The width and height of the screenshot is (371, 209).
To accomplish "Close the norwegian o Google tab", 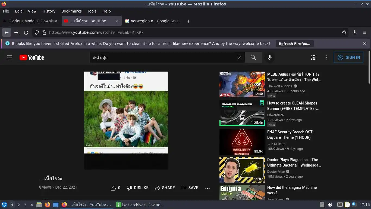I will [x=178, y=21].
